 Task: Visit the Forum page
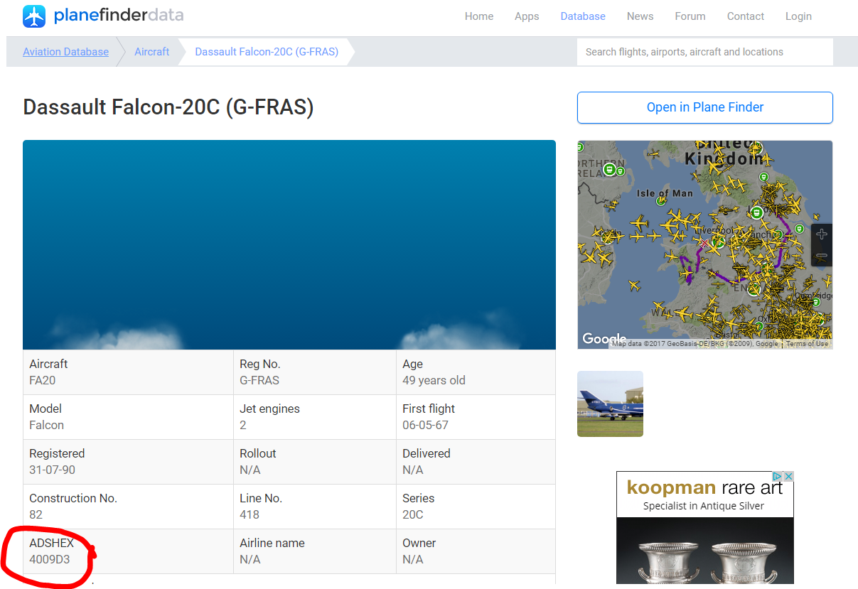tap(690, 16)
